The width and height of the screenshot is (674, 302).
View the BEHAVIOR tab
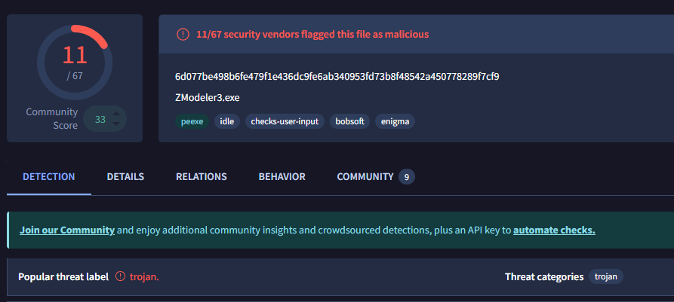pos(282,177)
